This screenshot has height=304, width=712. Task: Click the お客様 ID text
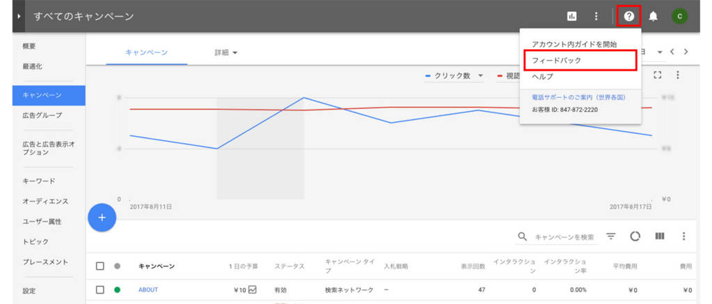pos(565,110)
